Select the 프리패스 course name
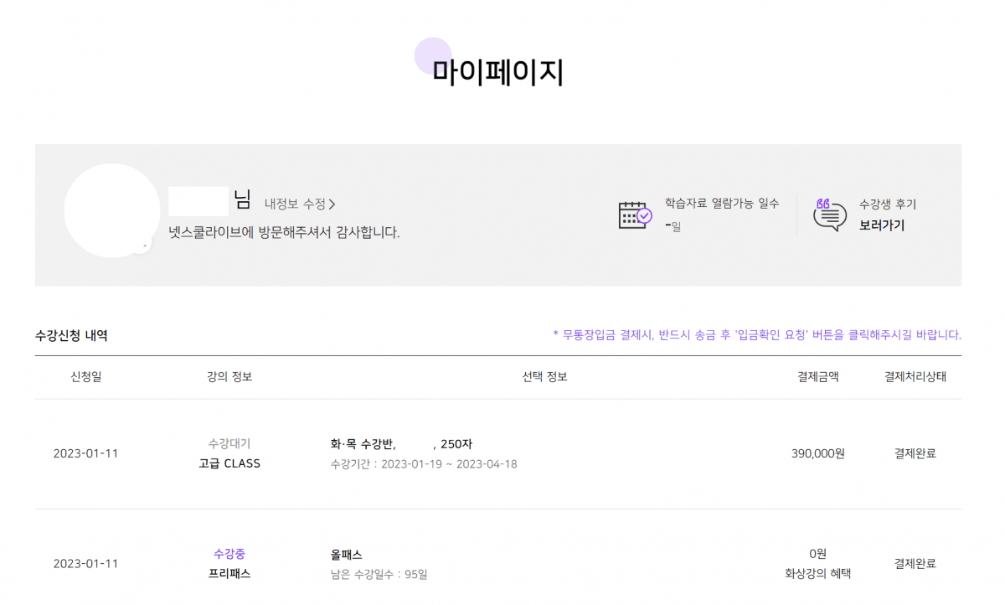 point(229,574)
